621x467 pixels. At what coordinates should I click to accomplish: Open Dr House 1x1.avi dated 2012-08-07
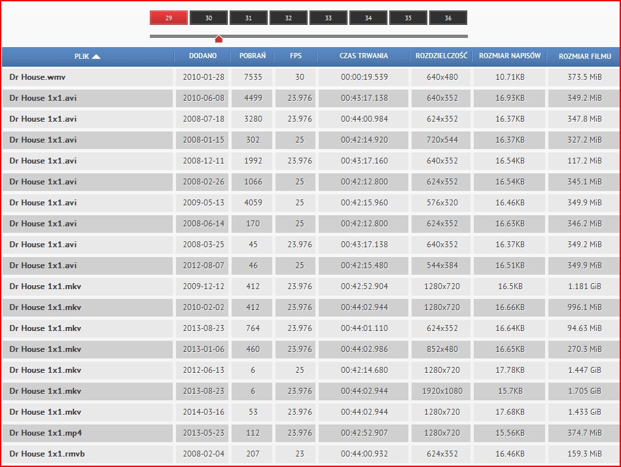point(43,266)
